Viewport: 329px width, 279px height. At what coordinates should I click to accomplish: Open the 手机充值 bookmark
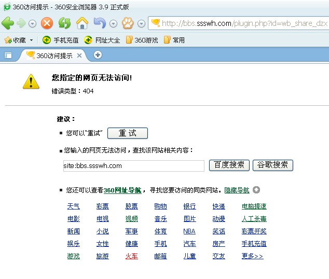[60, 40]
